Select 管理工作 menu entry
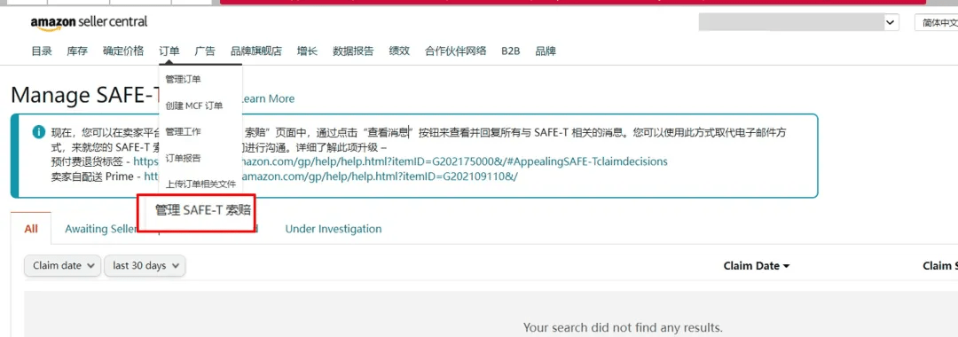This screenshot has height=337, width=958. (184, 132)
